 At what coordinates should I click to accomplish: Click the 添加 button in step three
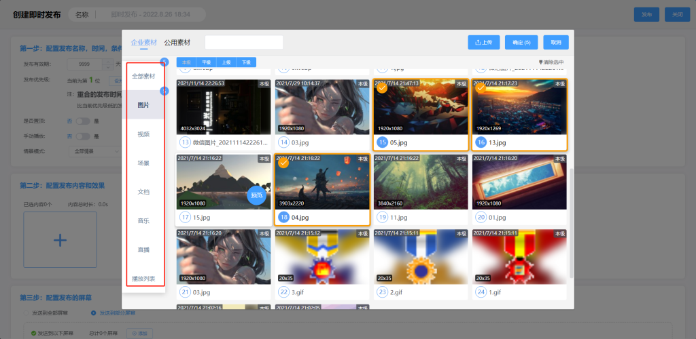click(140, 334)
